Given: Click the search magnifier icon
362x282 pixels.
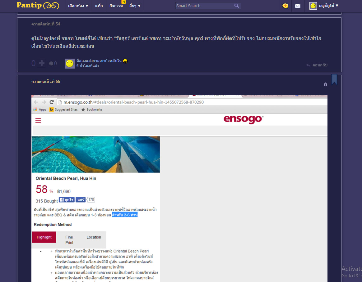Looking at the screenshot, I should tap(237, 6).
